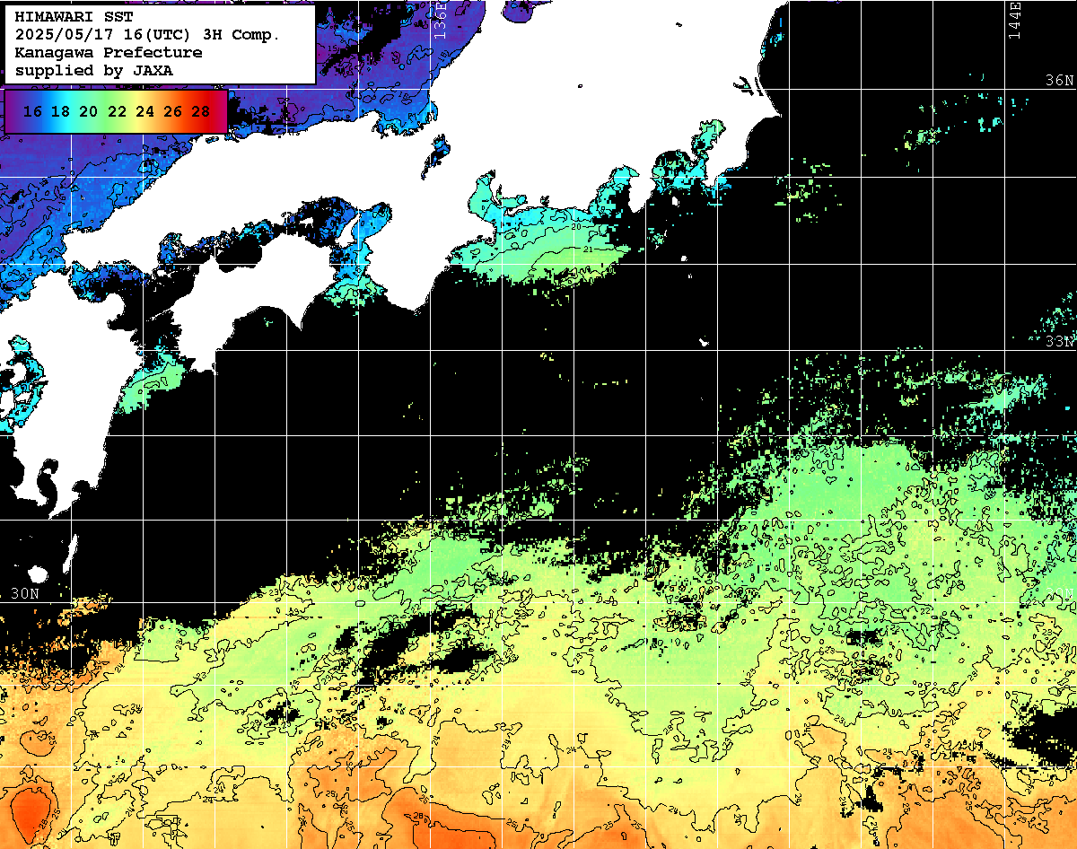The height and width of the screenshot is (849, 1077).
Task: Click the "30N" latitude label at the left edge
Action: pos(25,593)
